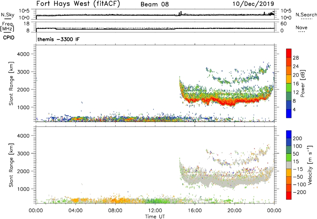317x219 pixels.
Task: Click the "-200" value on Velocity color bar
Action: coord(300,192)
